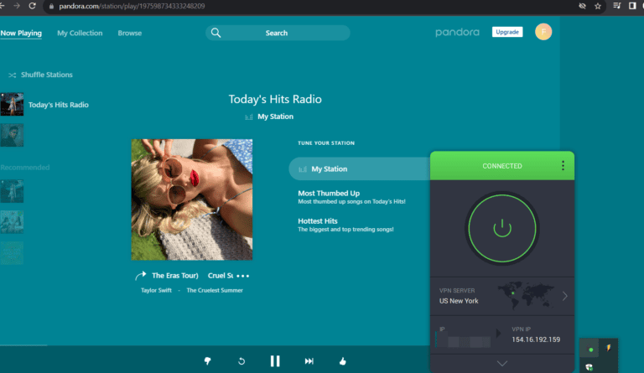The height and width of the screenshot is (373, 644).
Task: Select Today's Hits Radio station thumbnail
Action: click(12, 104)
